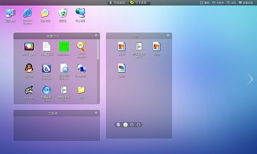Launch the RemoteD... remote desktop shortcut

(81, 70)
